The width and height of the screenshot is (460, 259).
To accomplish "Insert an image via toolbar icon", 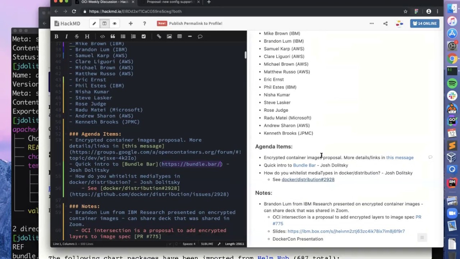I will (169, 36).
